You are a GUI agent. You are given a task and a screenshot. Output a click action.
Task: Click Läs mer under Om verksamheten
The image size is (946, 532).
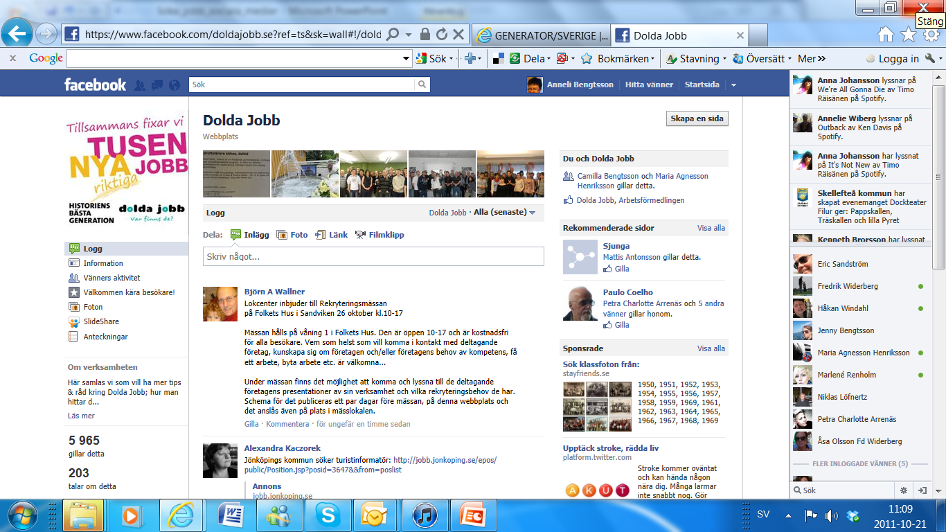click(81, 416)
